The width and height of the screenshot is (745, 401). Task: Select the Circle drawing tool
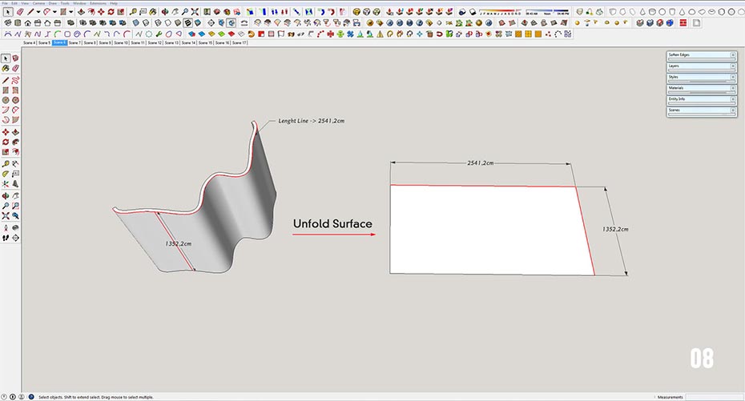[6, 100]
